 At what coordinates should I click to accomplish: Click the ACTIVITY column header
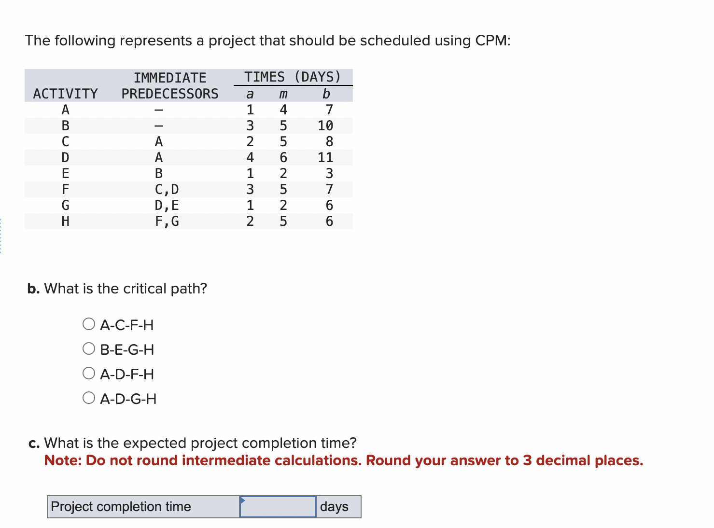pos(65,94)
